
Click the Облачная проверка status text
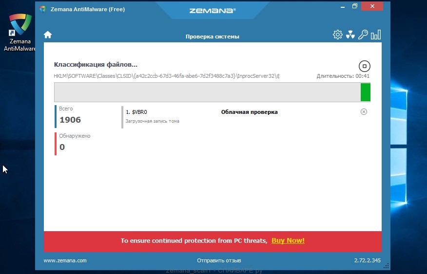249,112
